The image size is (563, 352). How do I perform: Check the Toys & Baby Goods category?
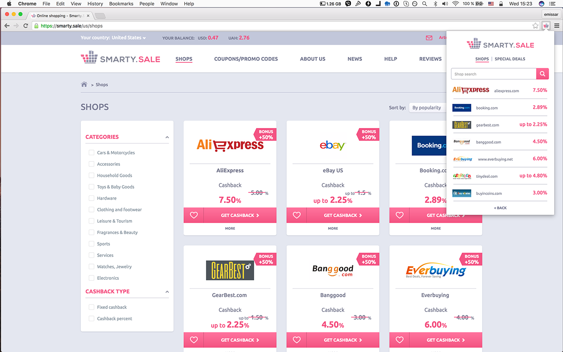pyautogui.click(x=91, y=187)
